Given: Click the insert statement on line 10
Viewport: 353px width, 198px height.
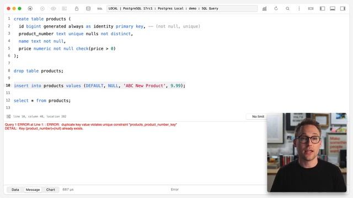Looking at the screenshot, I should [x=99, y=86].
